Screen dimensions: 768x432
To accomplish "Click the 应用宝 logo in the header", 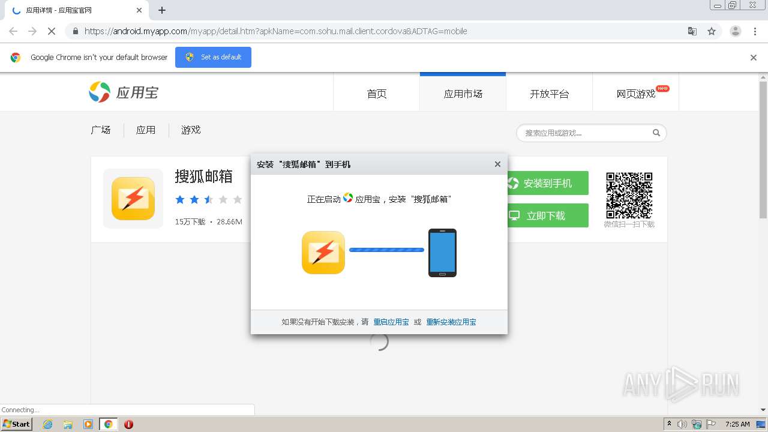I will 124,92.
